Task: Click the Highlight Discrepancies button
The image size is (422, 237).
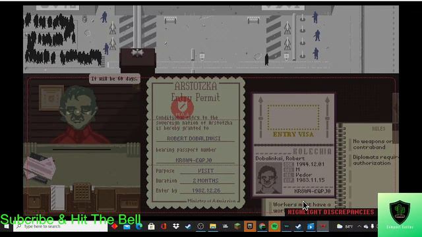Action: pyautogui.click(x=331, y=212)
